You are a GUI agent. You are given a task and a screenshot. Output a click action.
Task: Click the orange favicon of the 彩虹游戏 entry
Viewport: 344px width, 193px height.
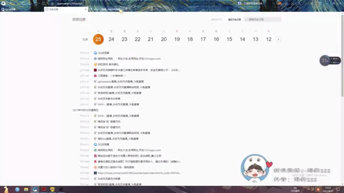(x=95, y=64)
